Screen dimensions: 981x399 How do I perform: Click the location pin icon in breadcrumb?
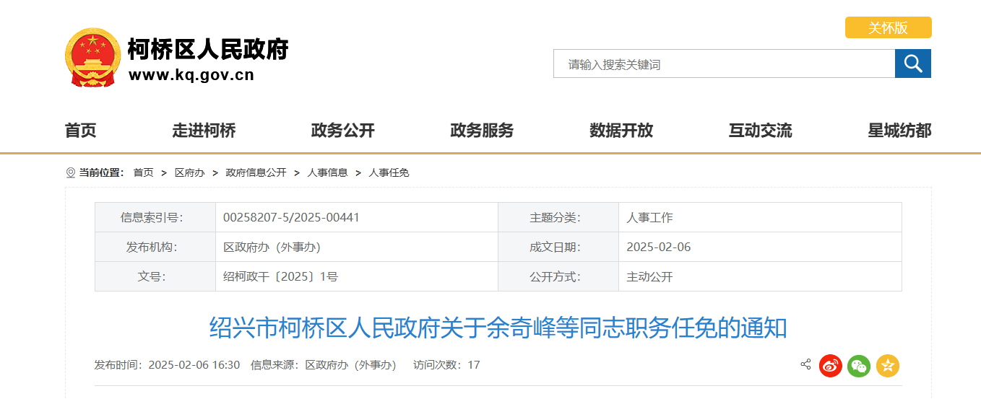tap(70, 173)
